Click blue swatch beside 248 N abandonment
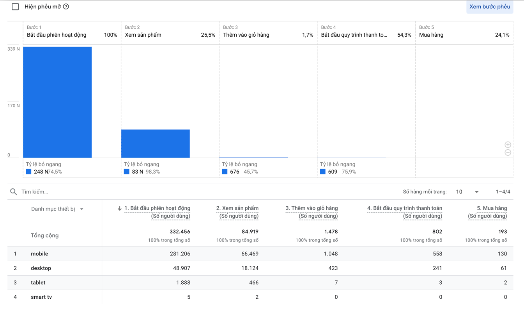This screenshot has height=312, width=524. (28, 172)
